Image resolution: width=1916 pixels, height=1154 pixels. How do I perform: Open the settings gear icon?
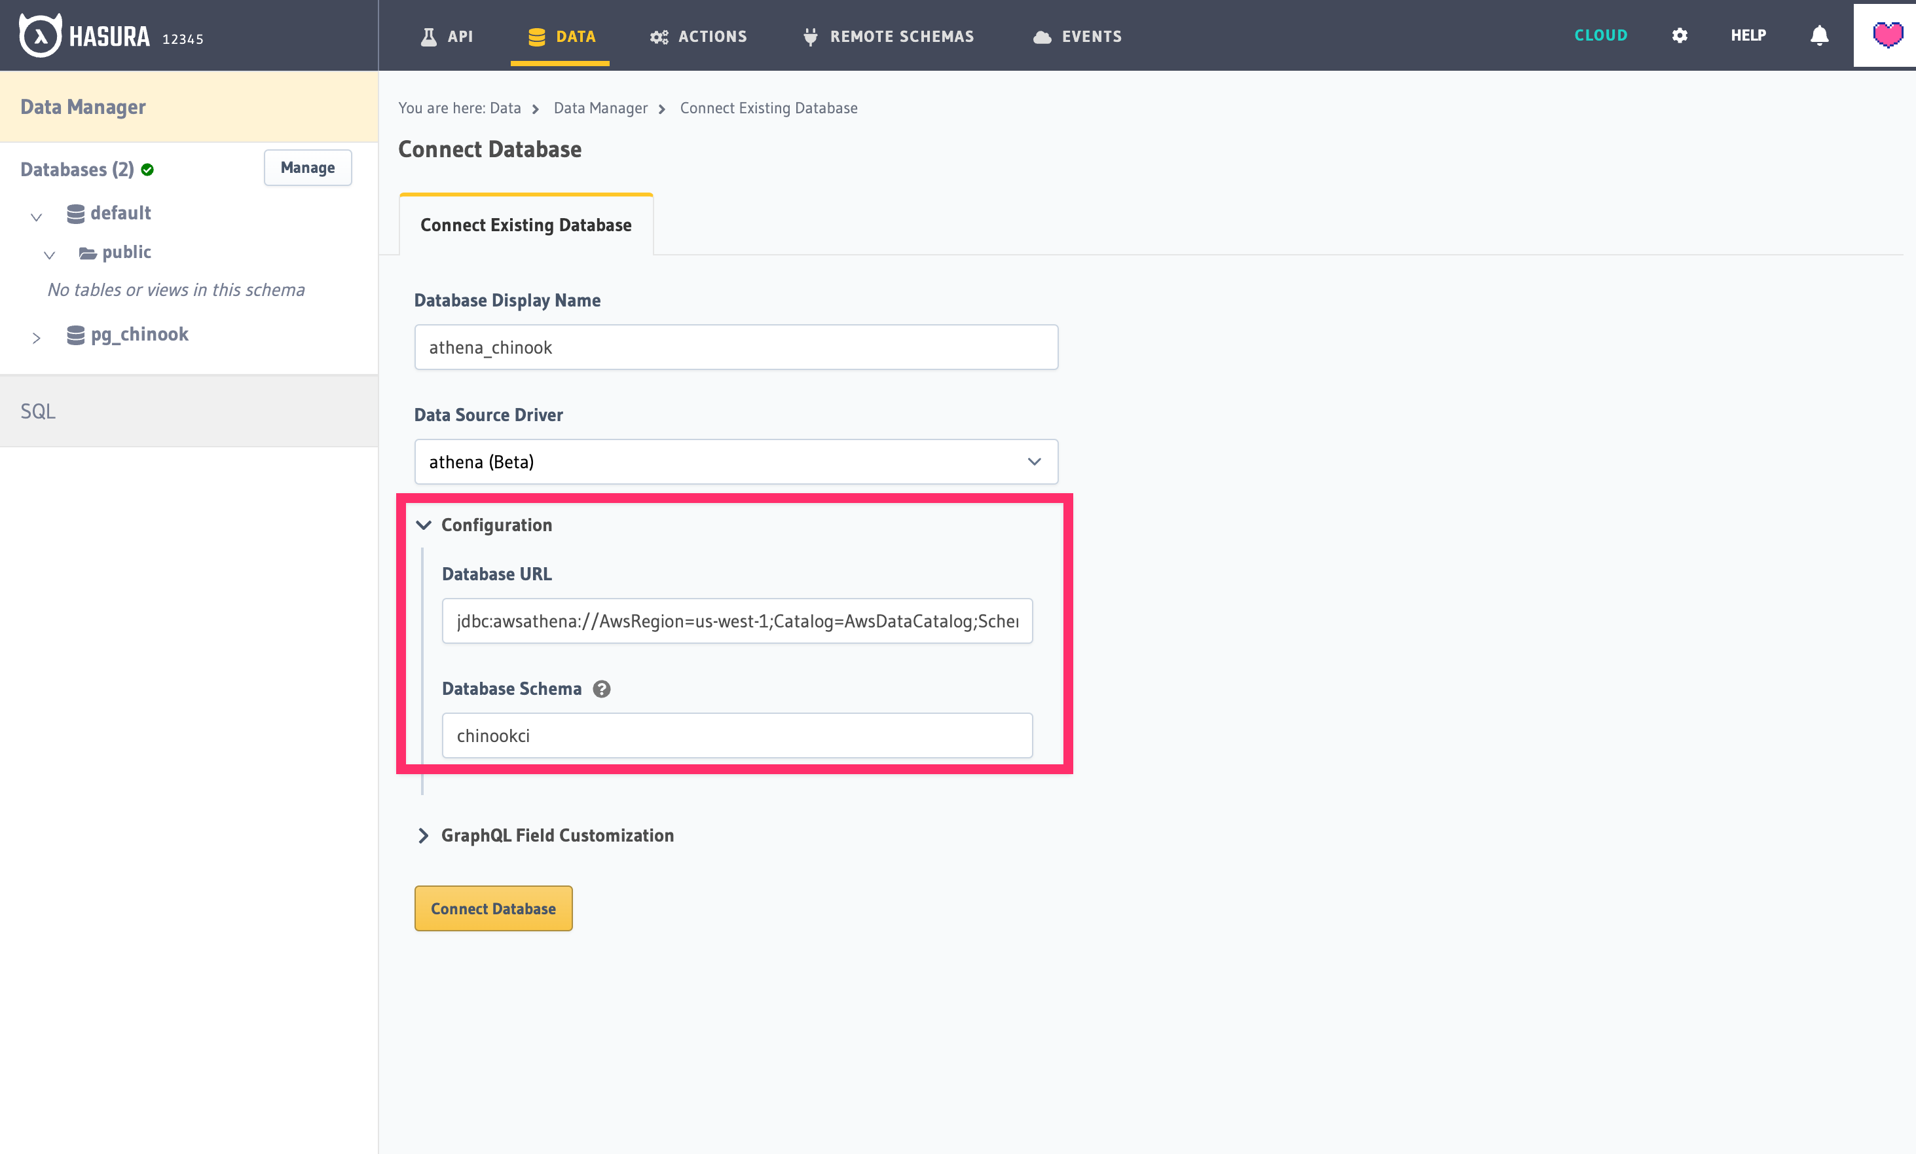point(1680,35)
